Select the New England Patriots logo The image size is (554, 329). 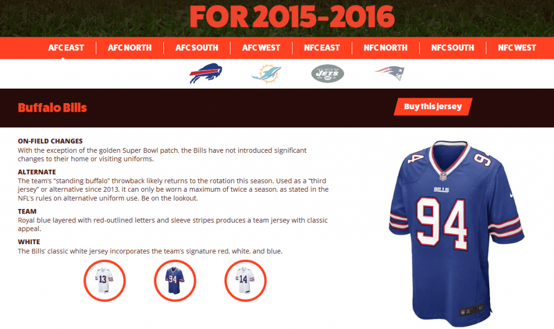click(390, 73)
